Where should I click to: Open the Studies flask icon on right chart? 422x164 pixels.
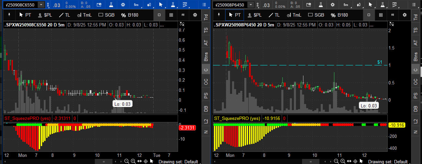tap(321, 5)
